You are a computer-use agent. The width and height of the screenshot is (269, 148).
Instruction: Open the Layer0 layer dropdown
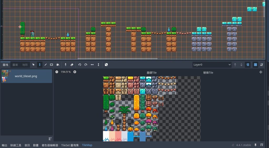click(212, 65)
